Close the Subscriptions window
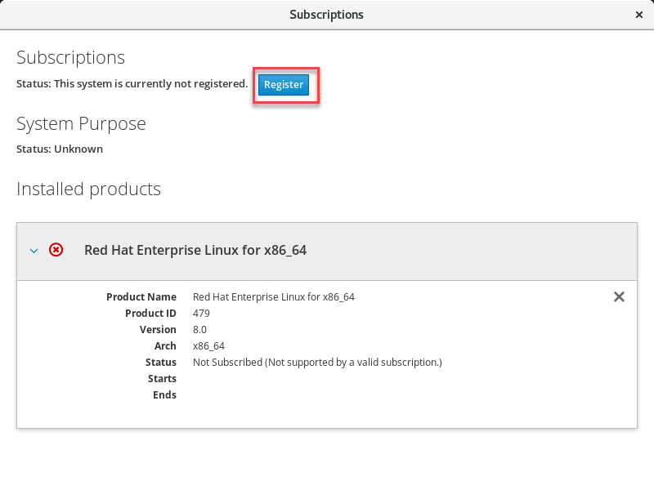This screenshot has height=490, width=654. pos(638,15)
